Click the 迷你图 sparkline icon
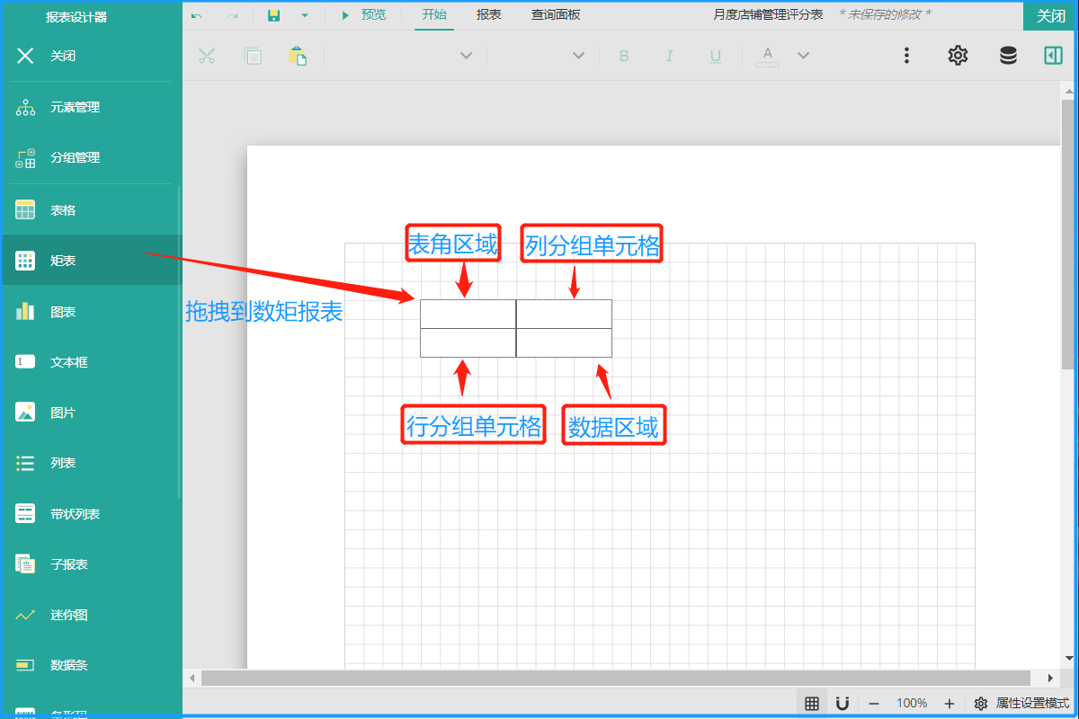Viewport: 1079px width, 719px height. point(25,615)
